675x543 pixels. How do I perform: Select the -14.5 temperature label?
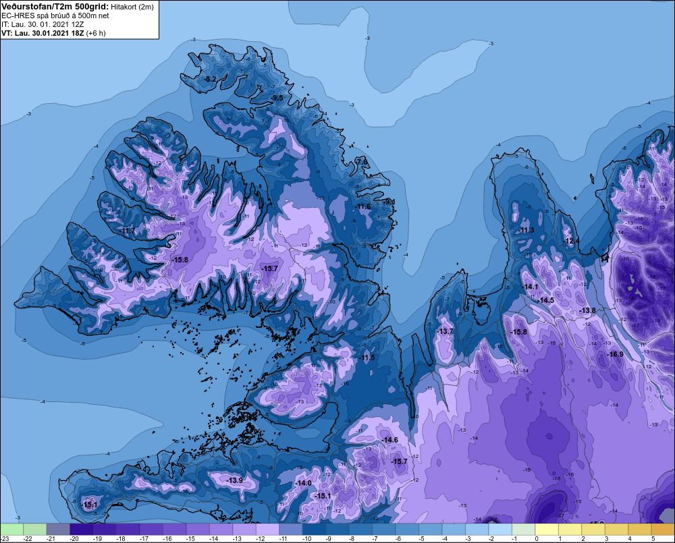coord(546,300)
